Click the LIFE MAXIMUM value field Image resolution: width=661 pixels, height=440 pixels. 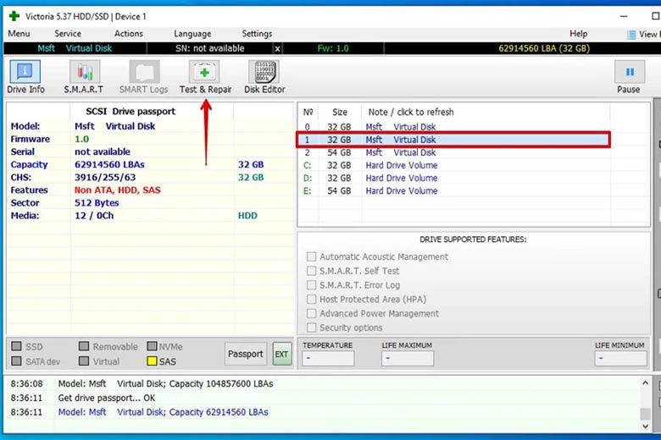[x=408, y=358]
